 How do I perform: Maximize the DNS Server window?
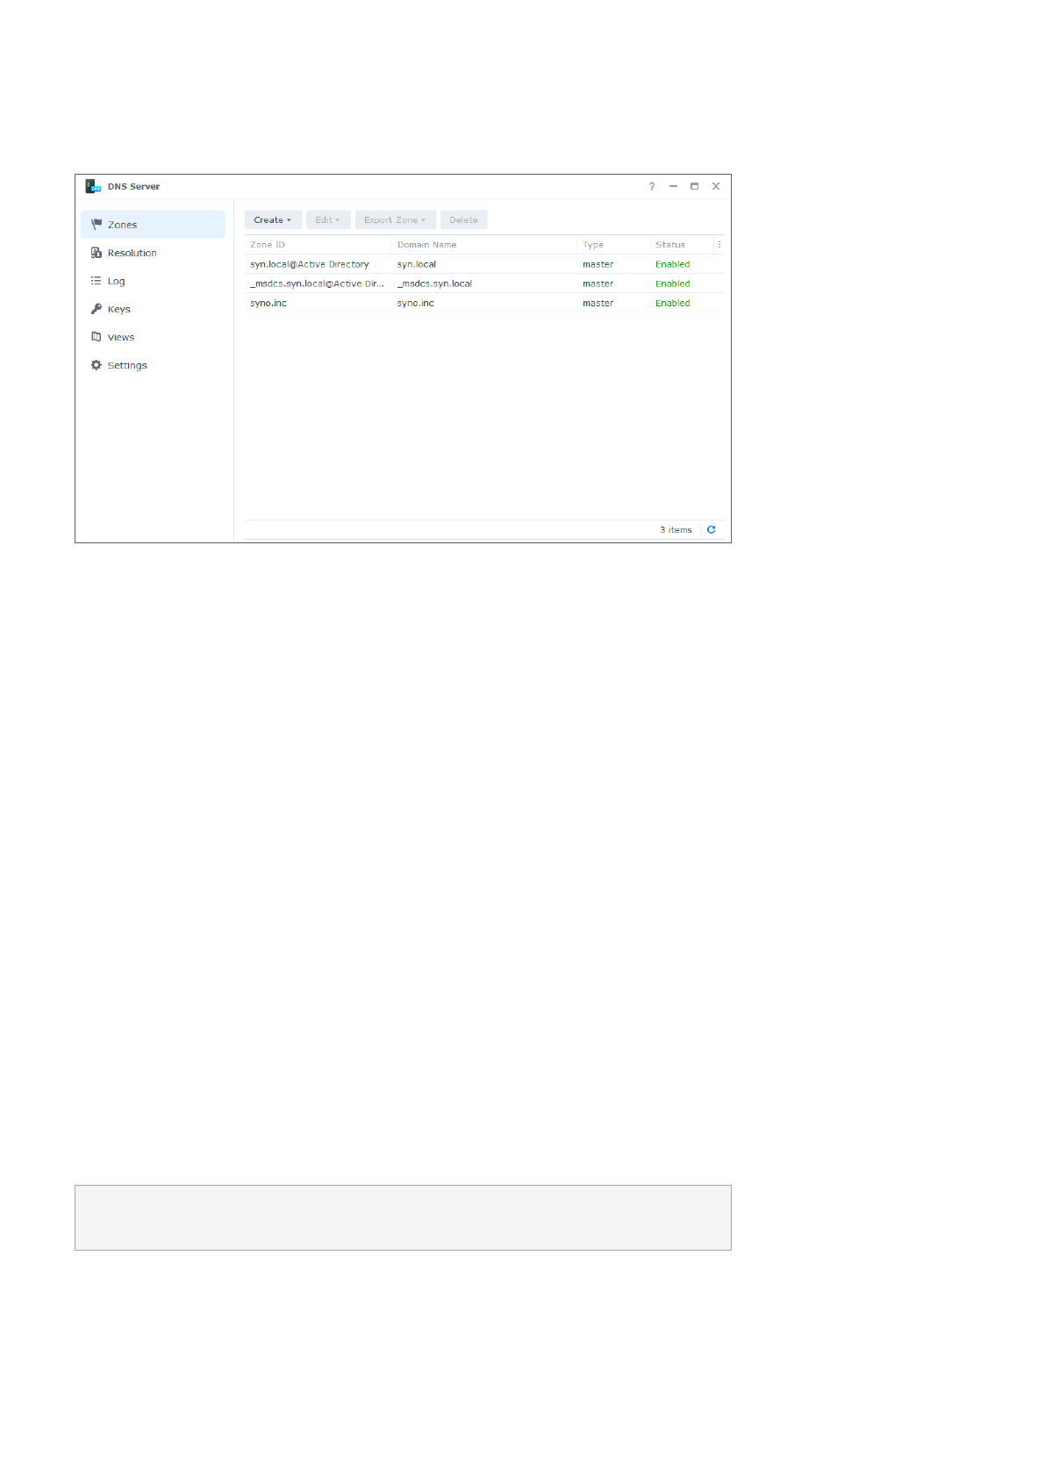[x=694, y=186]
